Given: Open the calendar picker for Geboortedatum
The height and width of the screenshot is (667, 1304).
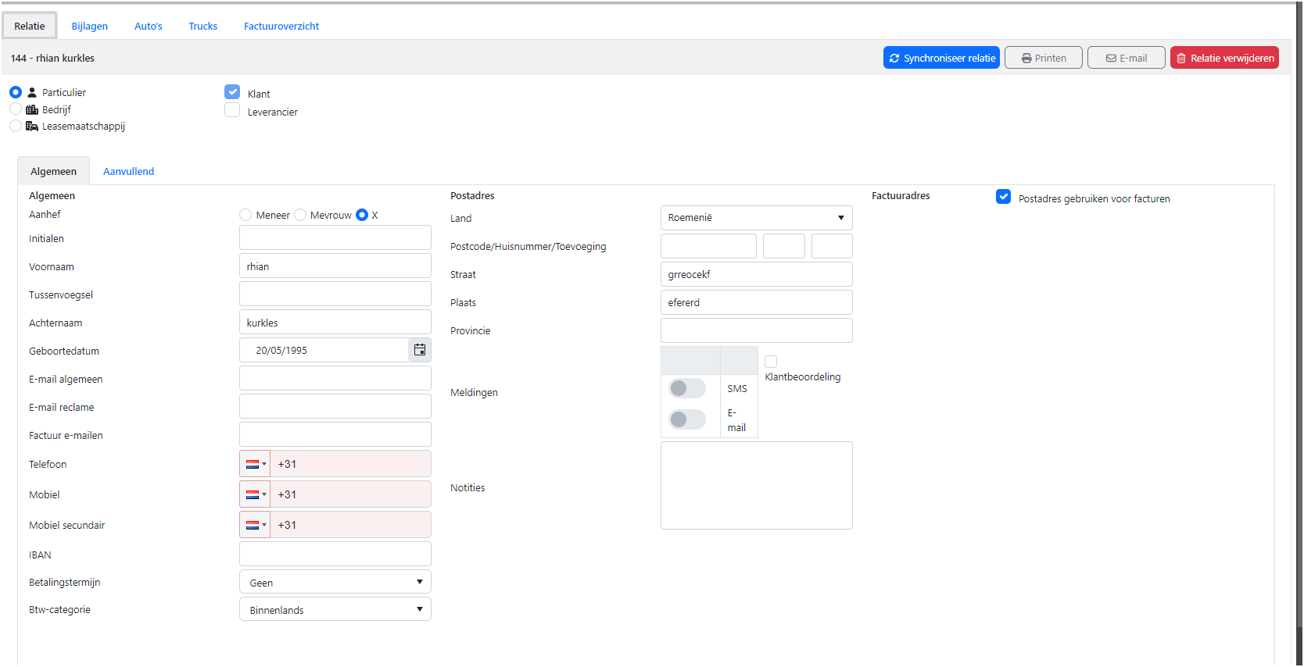Looking at the screenshot, I should click(x=420, y=350).
